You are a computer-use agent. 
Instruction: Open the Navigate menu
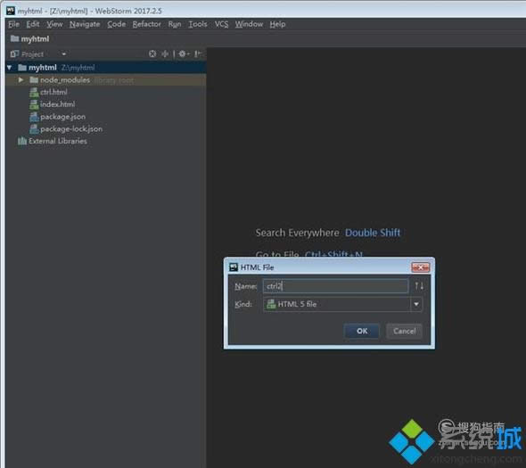pyautogui.click(x=85, y=24)
